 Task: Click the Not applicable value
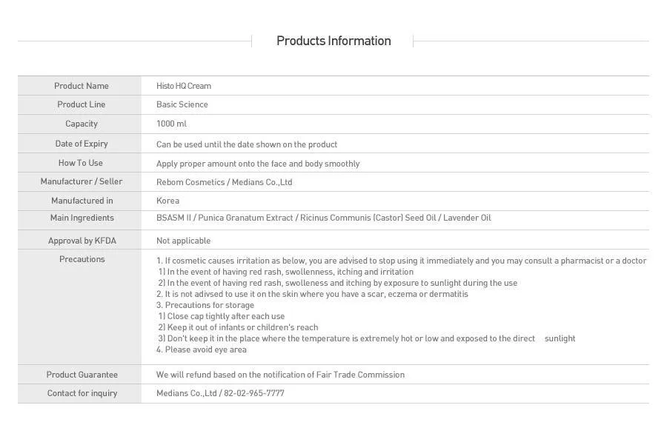pyautogui.click(x=183, y=241)
